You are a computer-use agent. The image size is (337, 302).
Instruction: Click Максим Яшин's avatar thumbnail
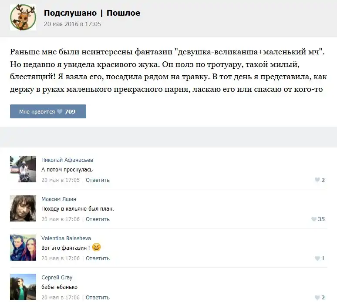23,208
